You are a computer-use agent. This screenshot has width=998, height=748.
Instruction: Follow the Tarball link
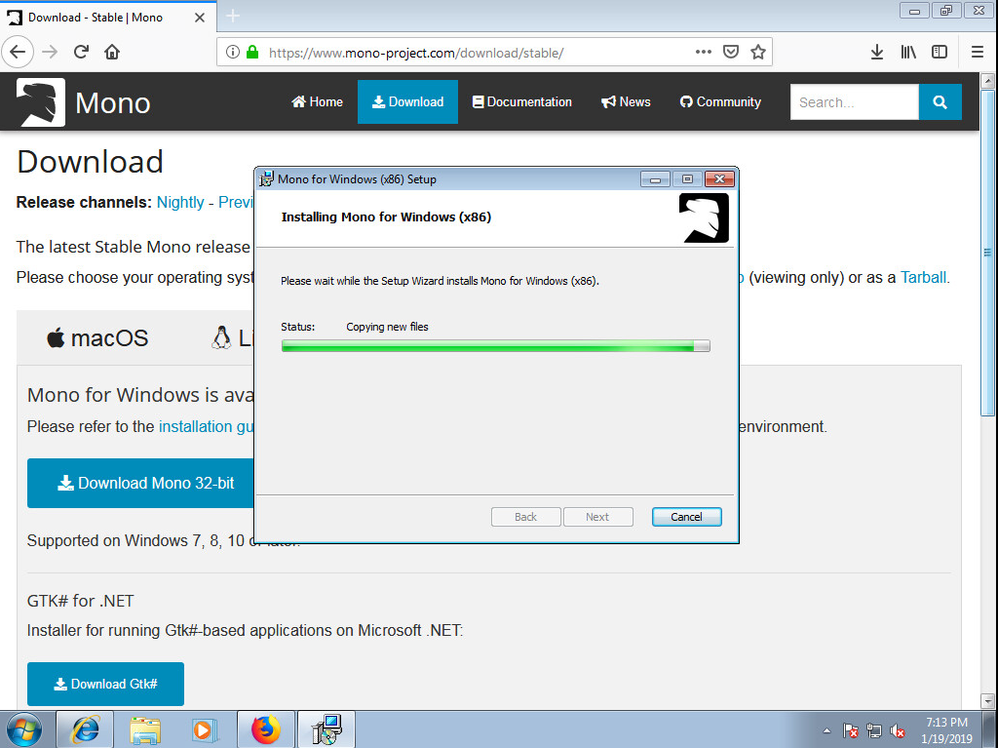(x=923, y=277)
